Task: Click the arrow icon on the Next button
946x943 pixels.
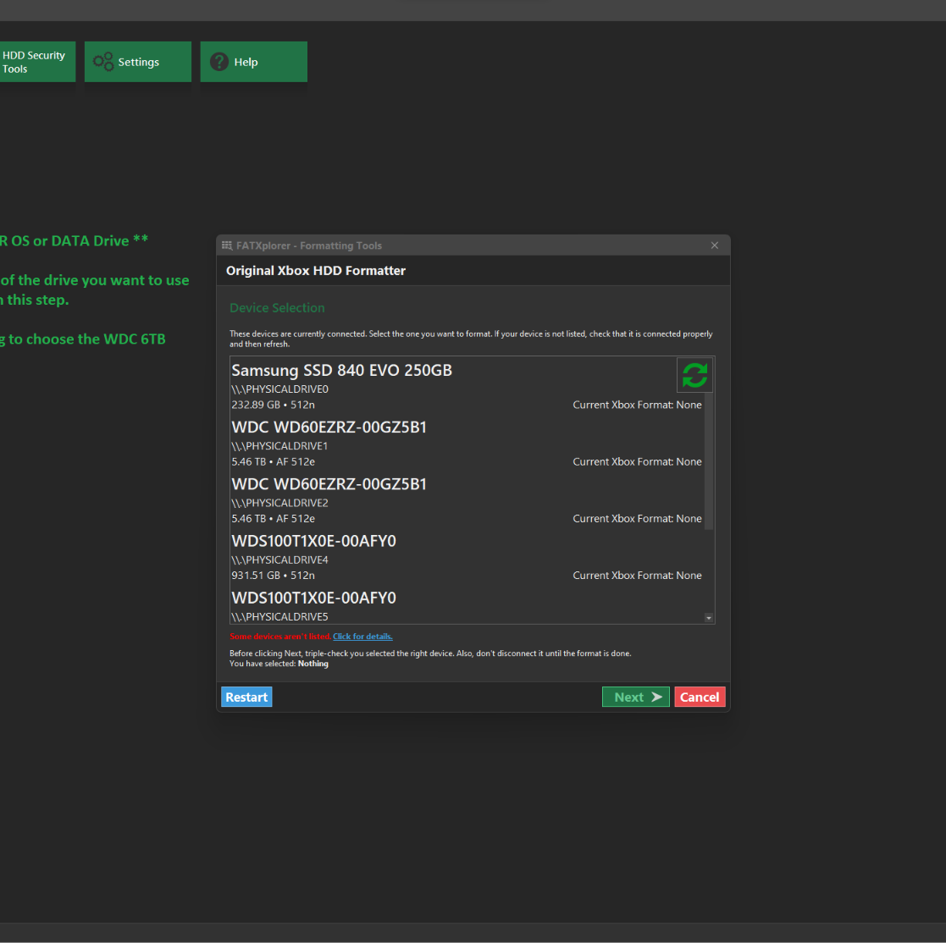Action: coord(656,697)
